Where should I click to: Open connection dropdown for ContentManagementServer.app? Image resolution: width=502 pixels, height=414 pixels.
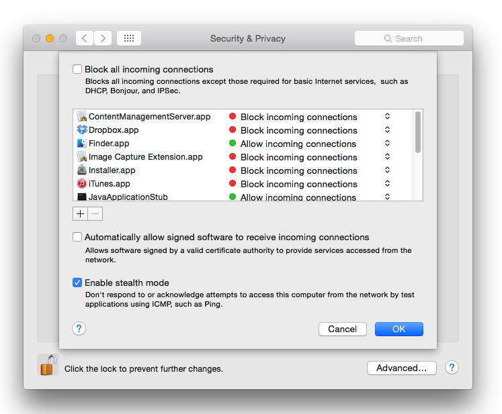point(387,117)
